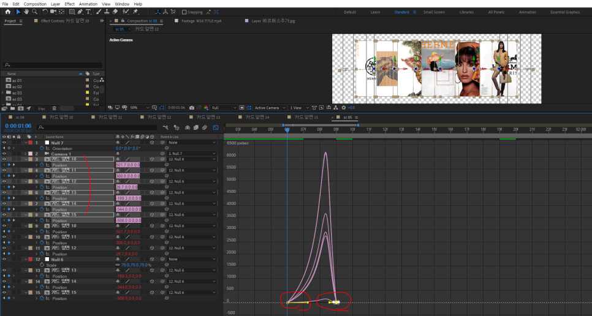Select the Pan Behind anchor point tool
This screenshot has height=316, width=592.
61,12
